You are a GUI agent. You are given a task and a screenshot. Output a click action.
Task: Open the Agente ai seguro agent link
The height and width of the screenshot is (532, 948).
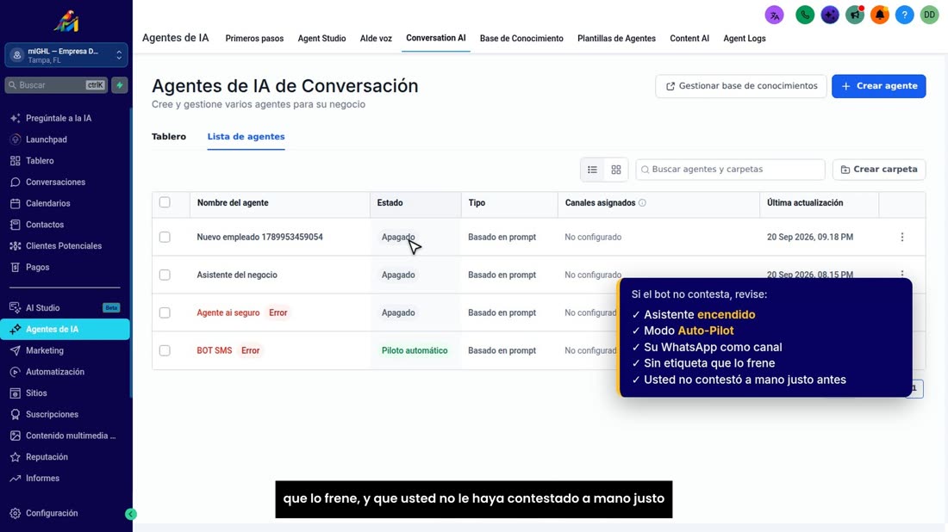228,312
